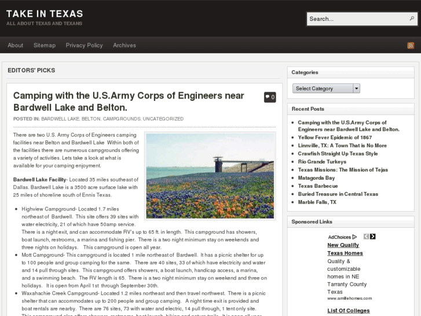Open the comments bubble showing 0
421x316 pixels.
[x=270, y=97]
